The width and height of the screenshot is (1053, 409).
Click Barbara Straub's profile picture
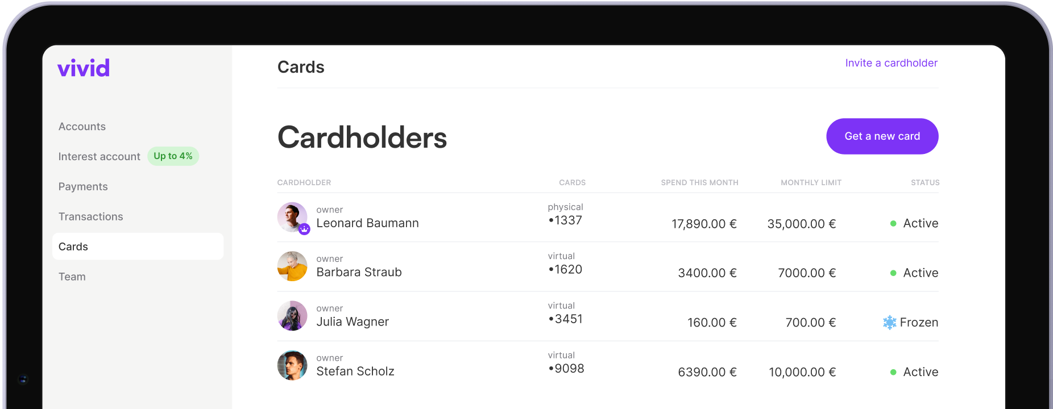coord(292,266)
